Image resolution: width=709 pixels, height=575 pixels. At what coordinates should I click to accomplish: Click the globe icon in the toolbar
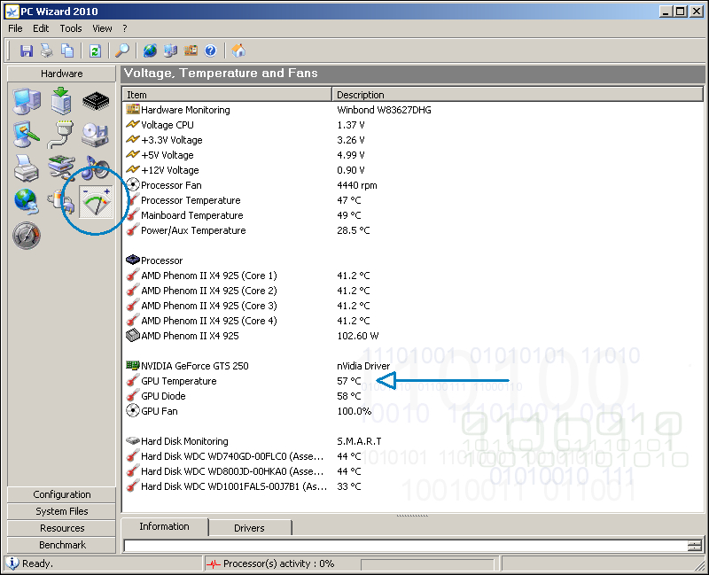point(150,51)
